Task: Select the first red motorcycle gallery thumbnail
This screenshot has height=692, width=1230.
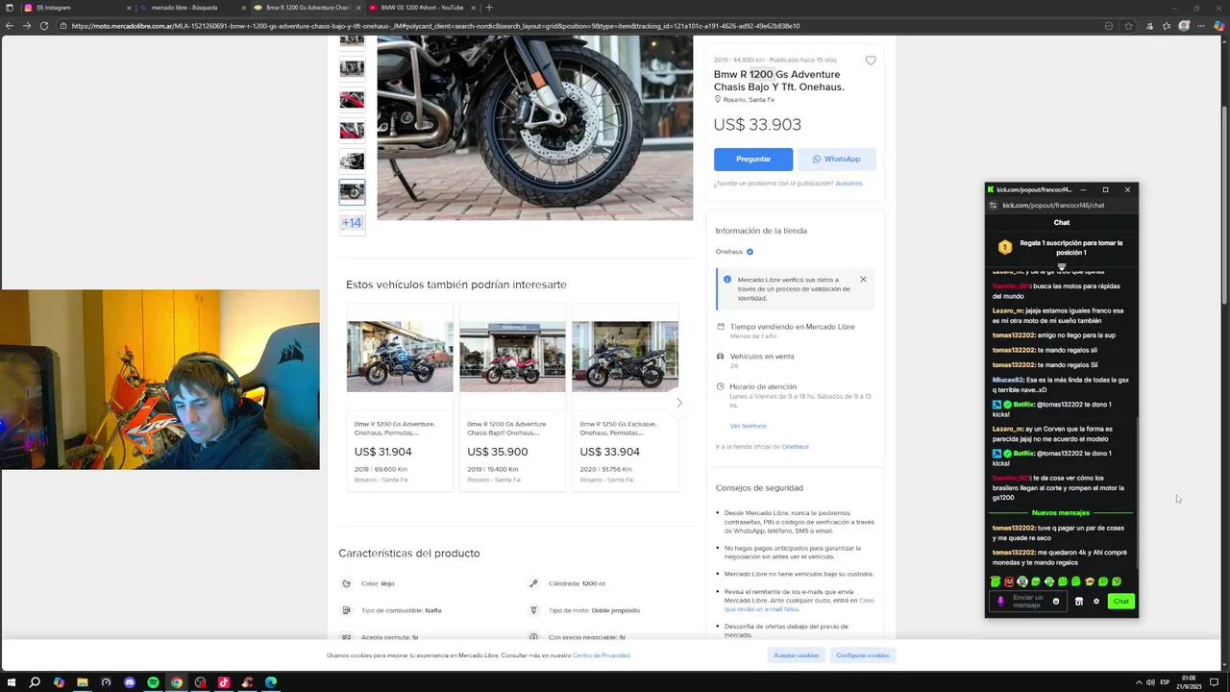Action: point(352,100)
